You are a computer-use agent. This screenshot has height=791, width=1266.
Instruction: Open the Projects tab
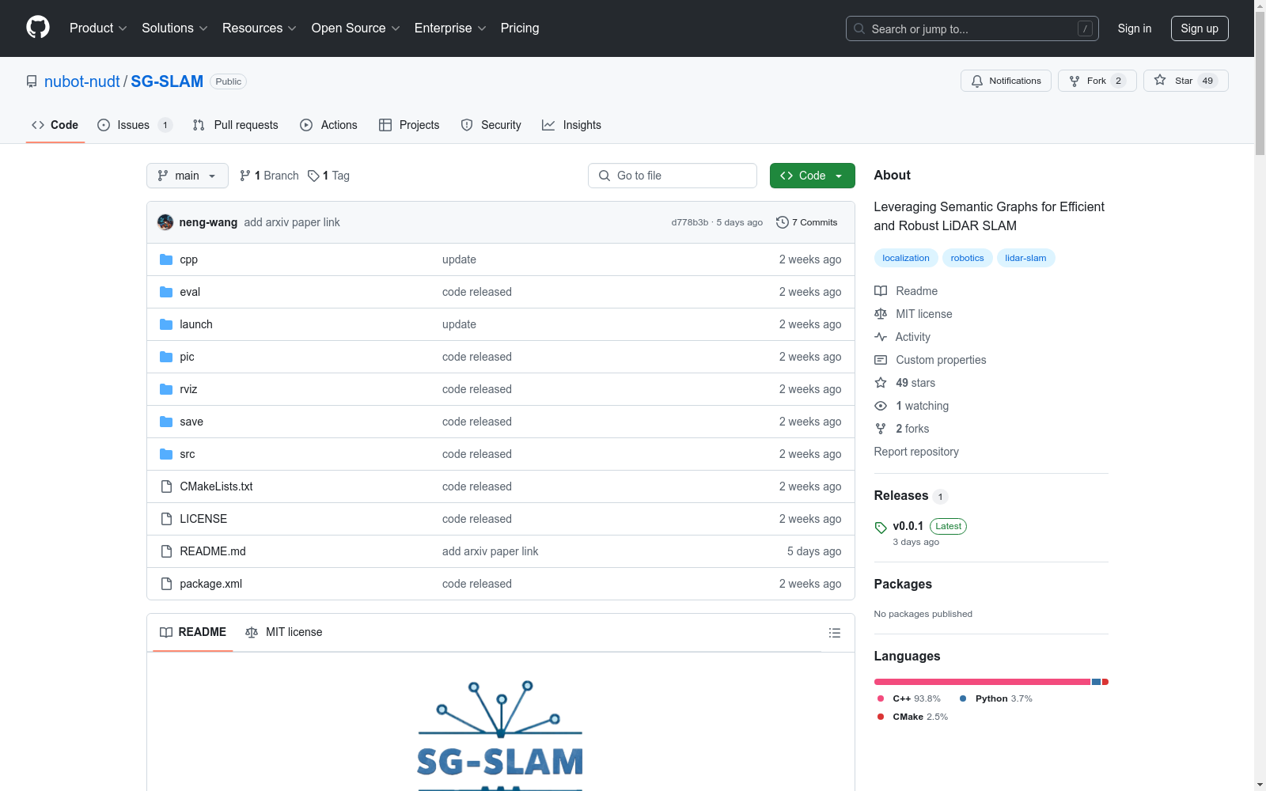[409, 125]
